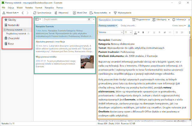Expand the note header chevron
The image size is (192, 126).
click(x=189, y=20)
